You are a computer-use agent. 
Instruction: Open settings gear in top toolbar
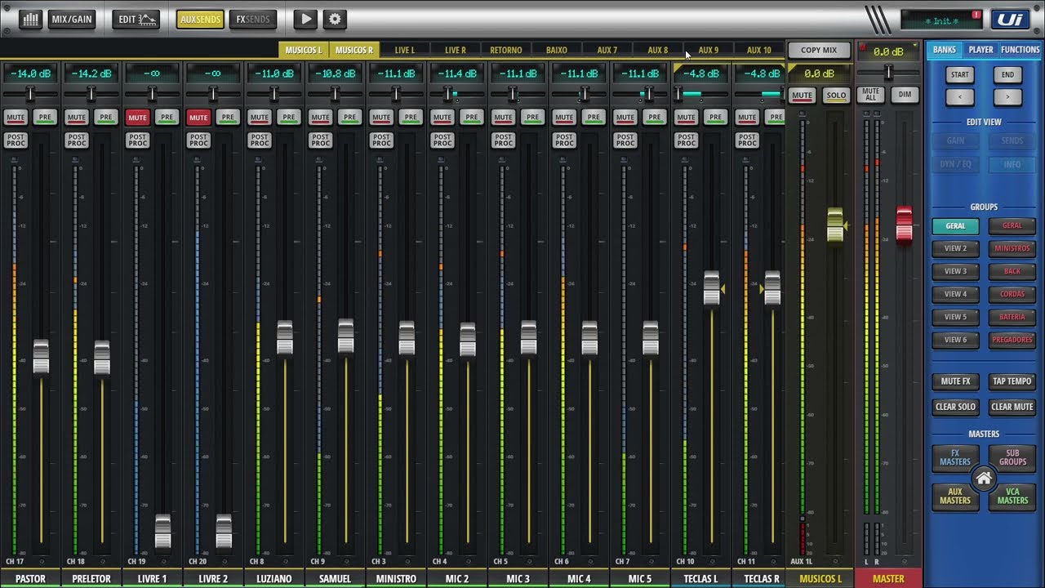[x=335, y=19]
